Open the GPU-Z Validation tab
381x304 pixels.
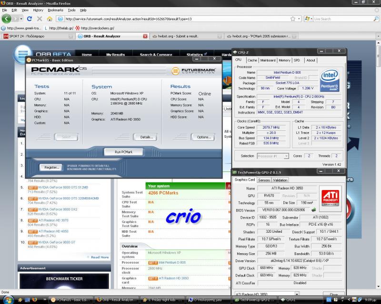click(280, 180)
